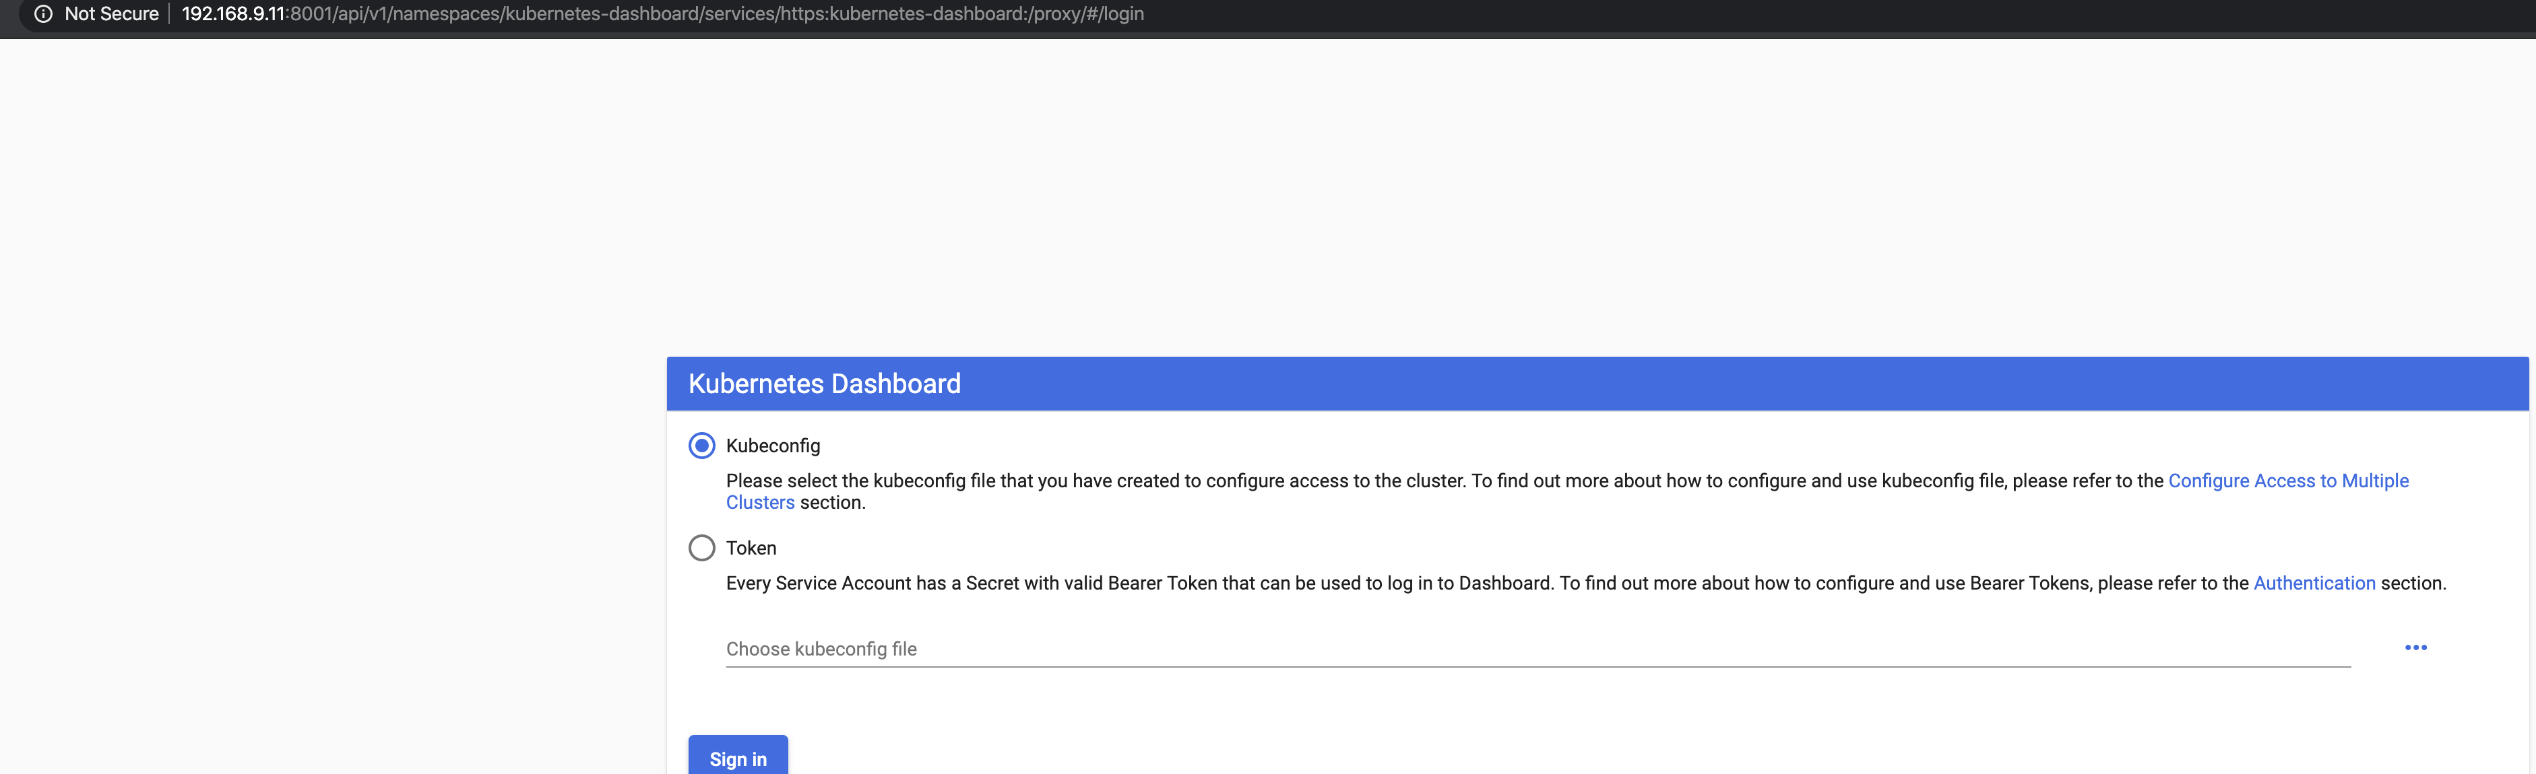Click the Token option label text
This screenshot has width=2536, height=774.
751,548
